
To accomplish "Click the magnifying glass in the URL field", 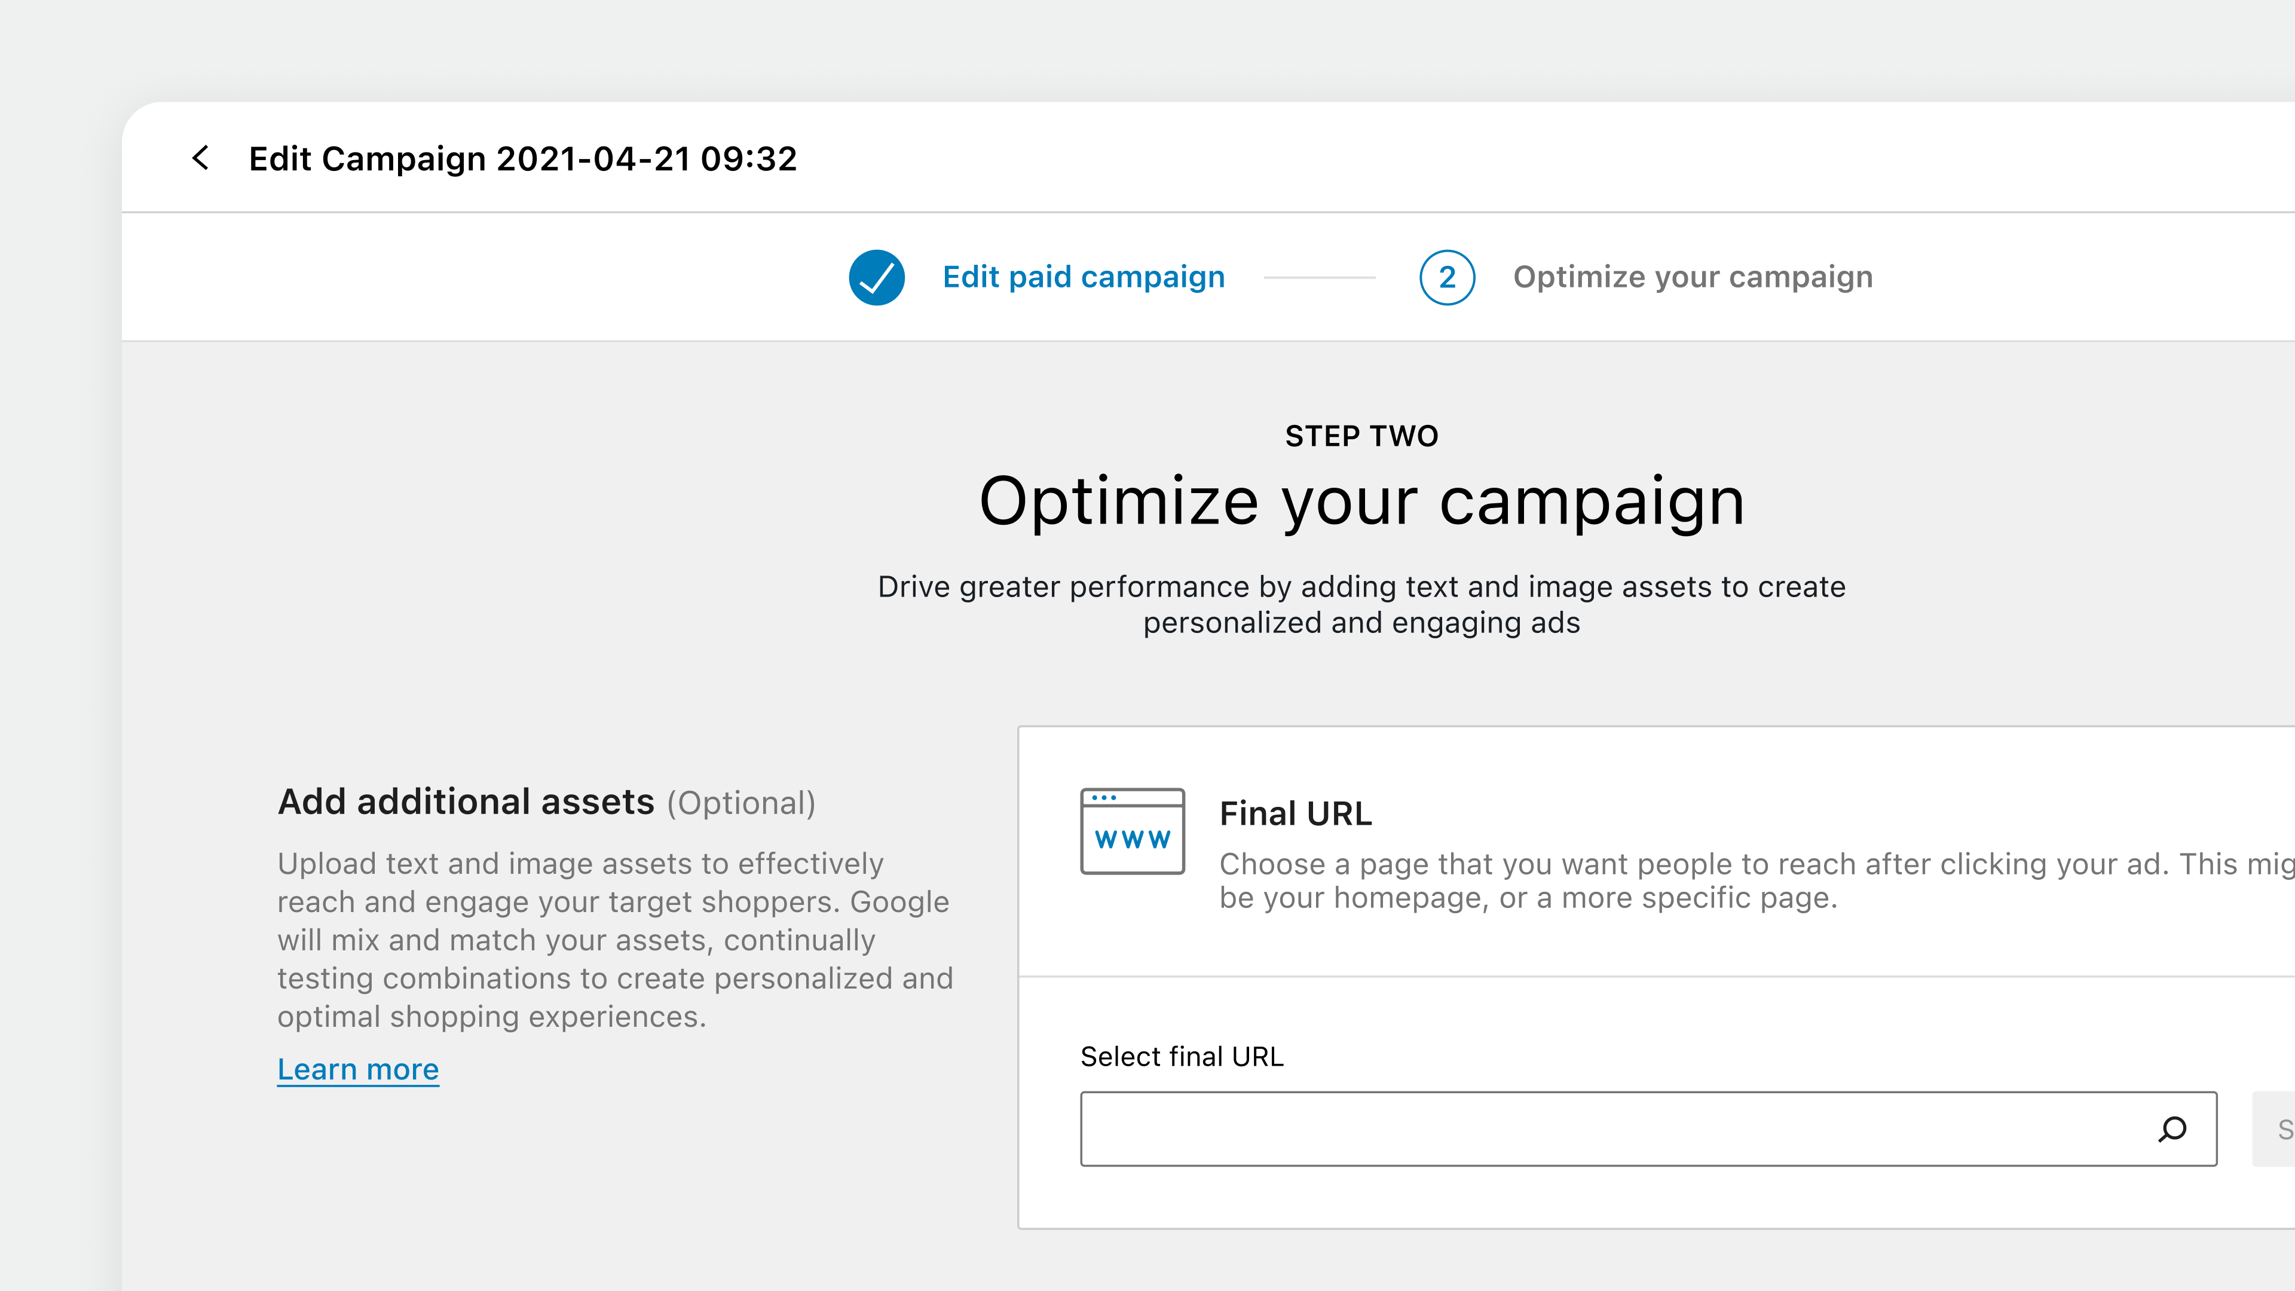I will coord(2172,1129).
